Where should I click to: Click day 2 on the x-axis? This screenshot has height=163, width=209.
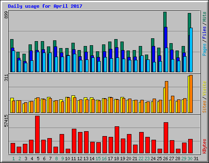click(x=20, y=159)
